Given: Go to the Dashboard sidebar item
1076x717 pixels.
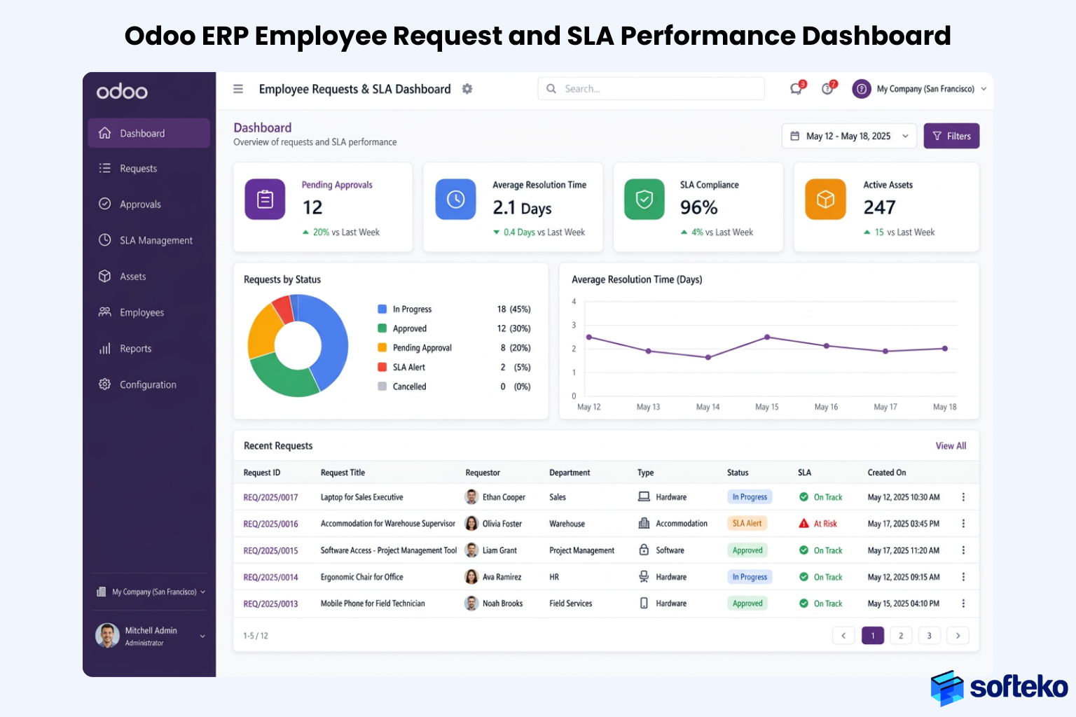Looking at the screenshot, I should pos(149,133).
